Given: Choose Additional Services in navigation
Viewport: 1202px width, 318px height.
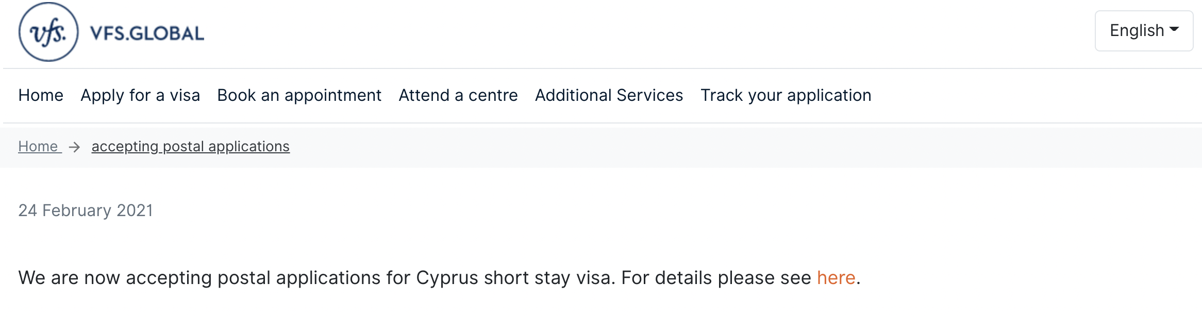Looking at the screenshot, I should click(x=609, y=95).
